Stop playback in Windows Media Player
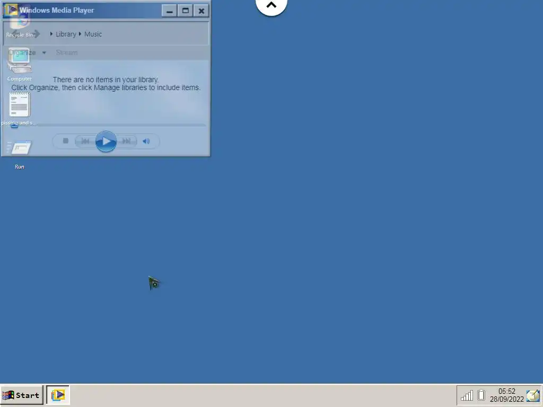The height and width of the screenshot is (407, 543). tap(65, 141)
